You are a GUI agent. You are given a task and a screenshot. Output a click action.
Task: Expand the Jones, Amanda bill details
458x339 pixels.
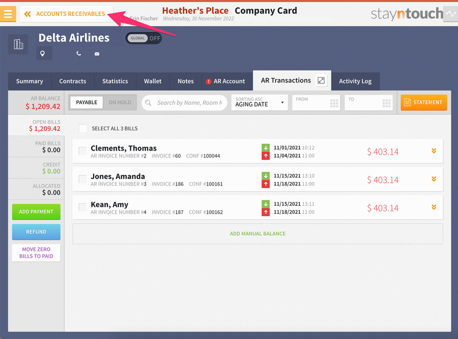(x=434, y=179)
